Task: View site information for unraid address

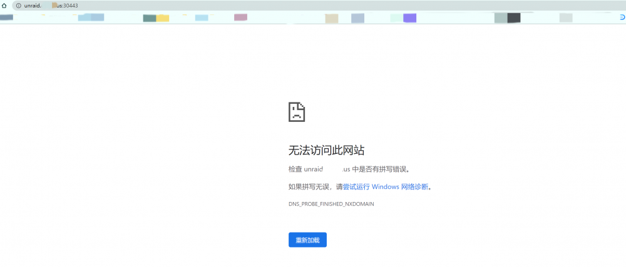Action: click(x=18, y=6)
